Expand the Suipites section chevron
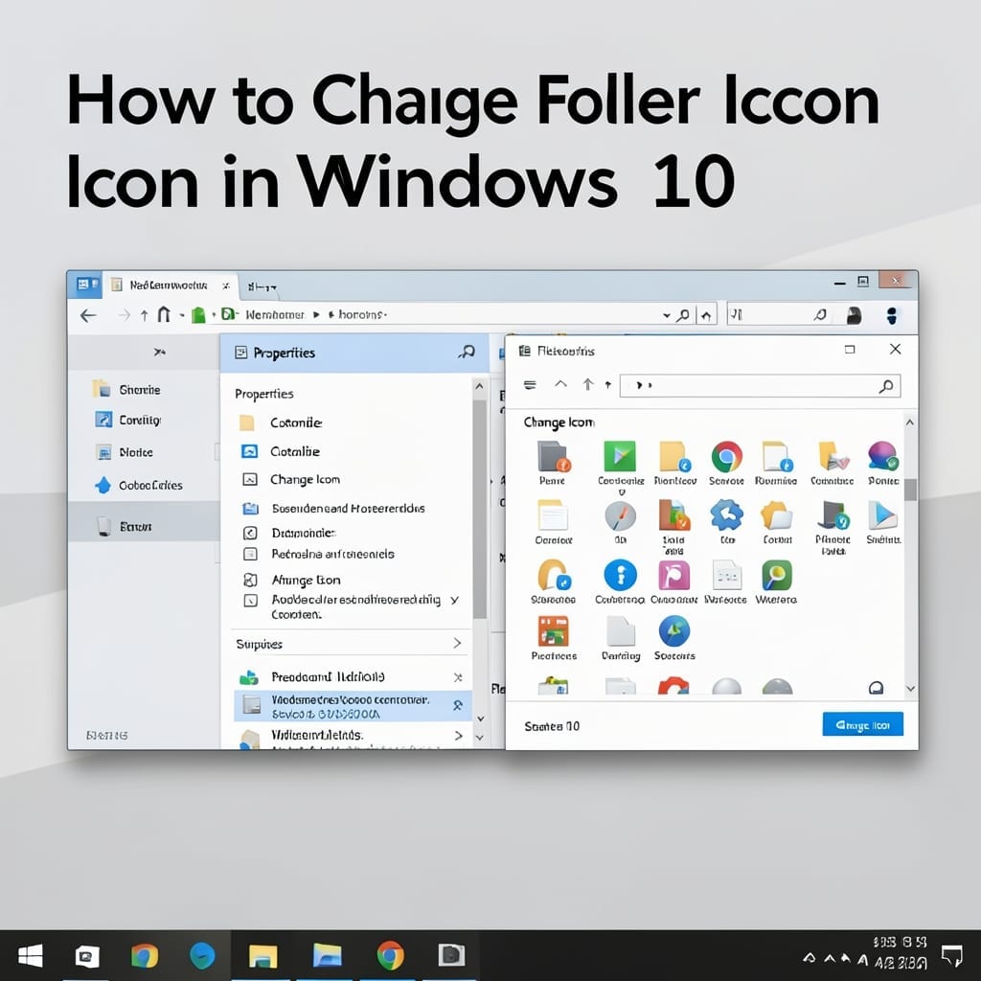Screen dimensions: 981x981 coord(457,643)
